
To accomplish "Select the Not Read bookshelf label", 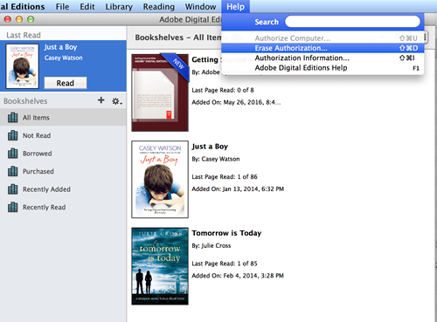I will coord(37,135).
